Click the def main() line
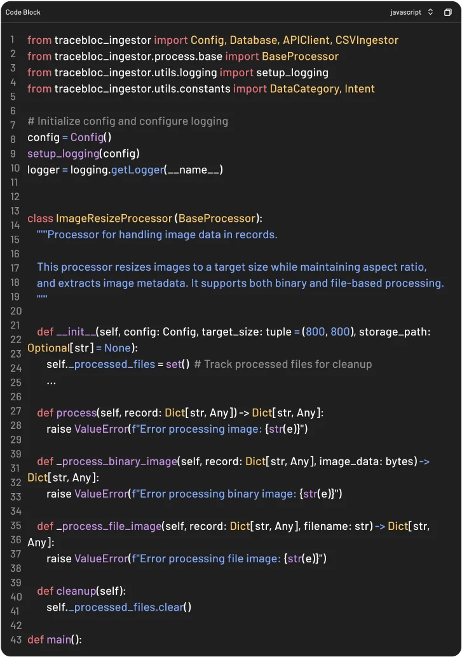Image resolution: width=462 pixels, height=657 pixels. tap(55, 639)
